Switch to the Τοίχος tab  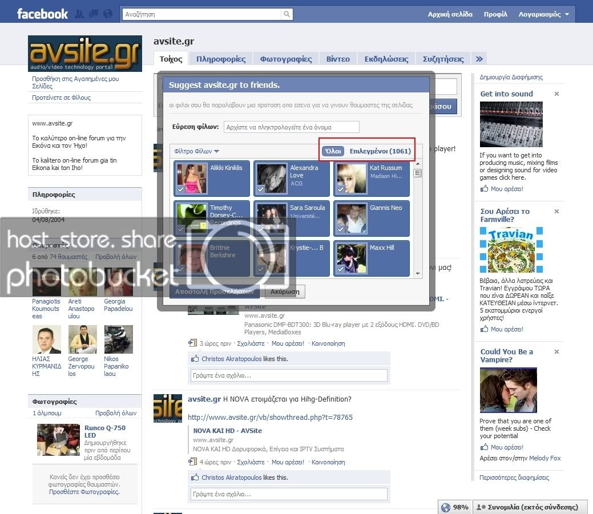(x=171, y=59)
